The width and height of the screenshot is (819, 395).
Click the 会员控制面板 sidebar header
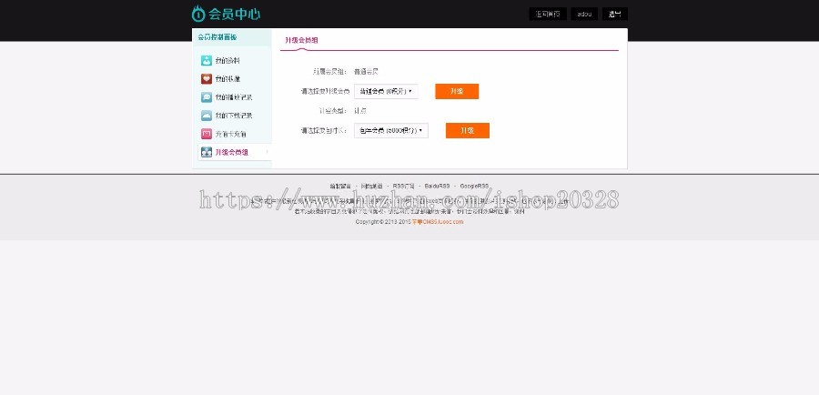(x=217, y=37)
